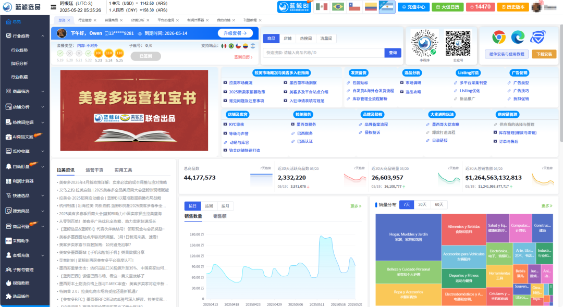563x307 pixels.
Task: Toggle the eye icon beside expiration date
Action: pos(140,33)
